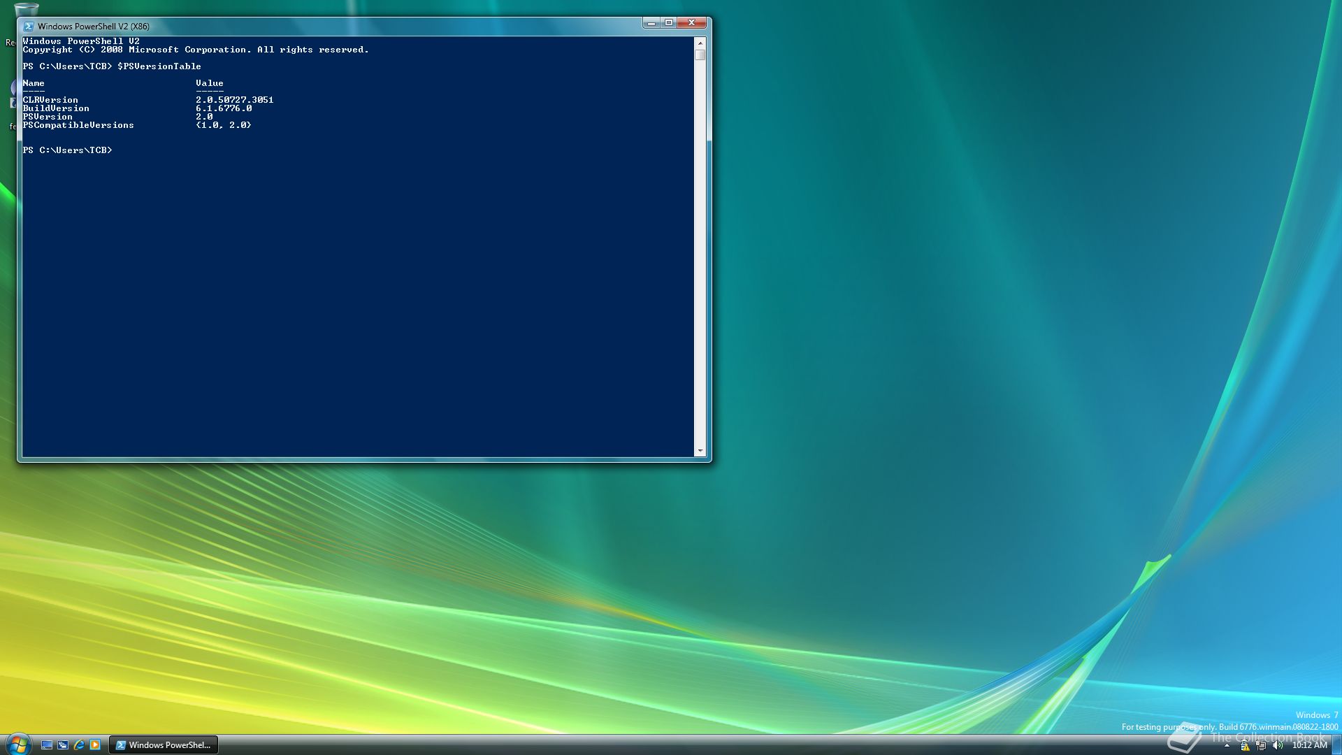Click the Value column header

coord(210,83)
